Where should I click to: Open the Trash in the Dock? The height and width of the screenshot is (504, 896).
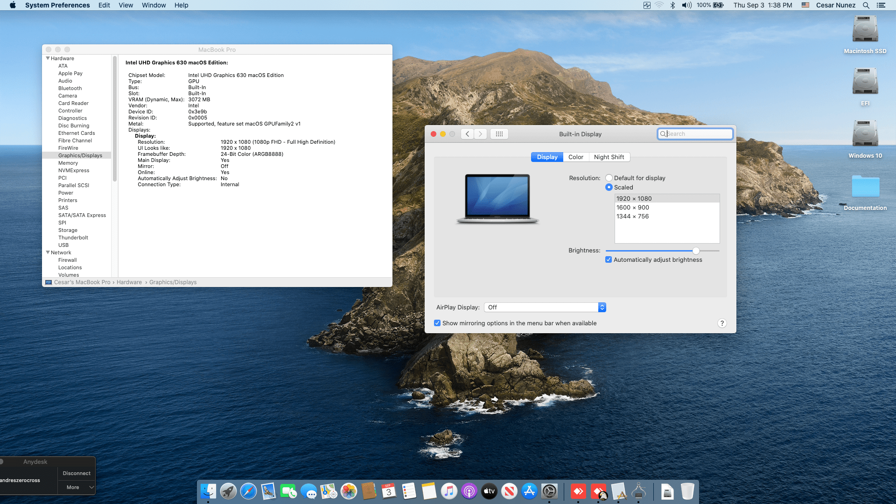(687, 491)
